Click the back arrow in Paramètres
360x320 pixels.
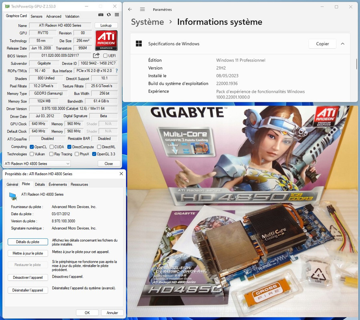pyautogui.click(x=130, y=10)
